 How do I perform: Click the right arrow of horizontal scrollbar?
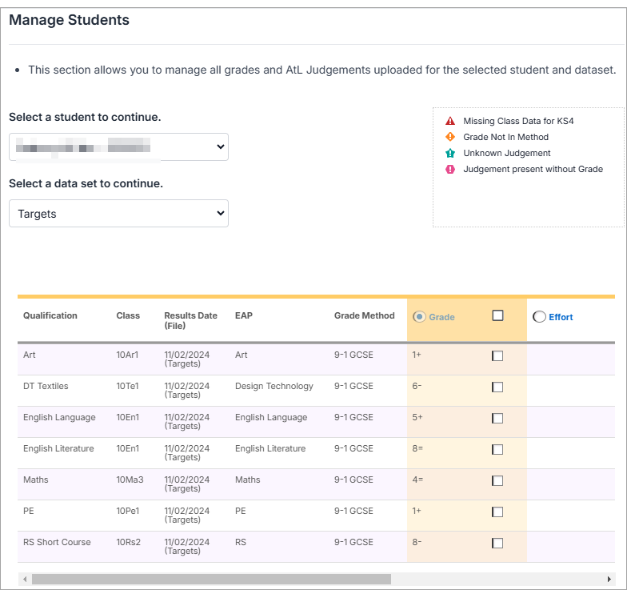[x=609, y=579]
